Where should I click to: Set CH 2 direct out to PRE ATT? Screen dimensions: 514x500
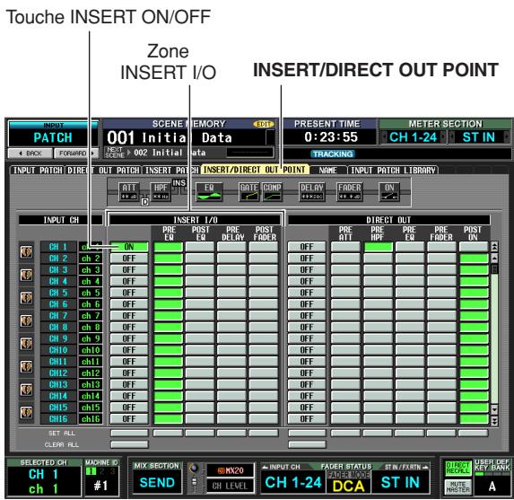tap(345, 259)
